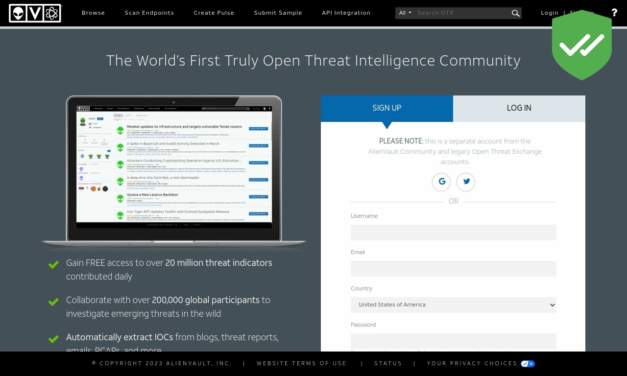This screenshot has height=376, width=627.
Task: Sign up with the Twitter icon
Action: [x=466, y=182]
